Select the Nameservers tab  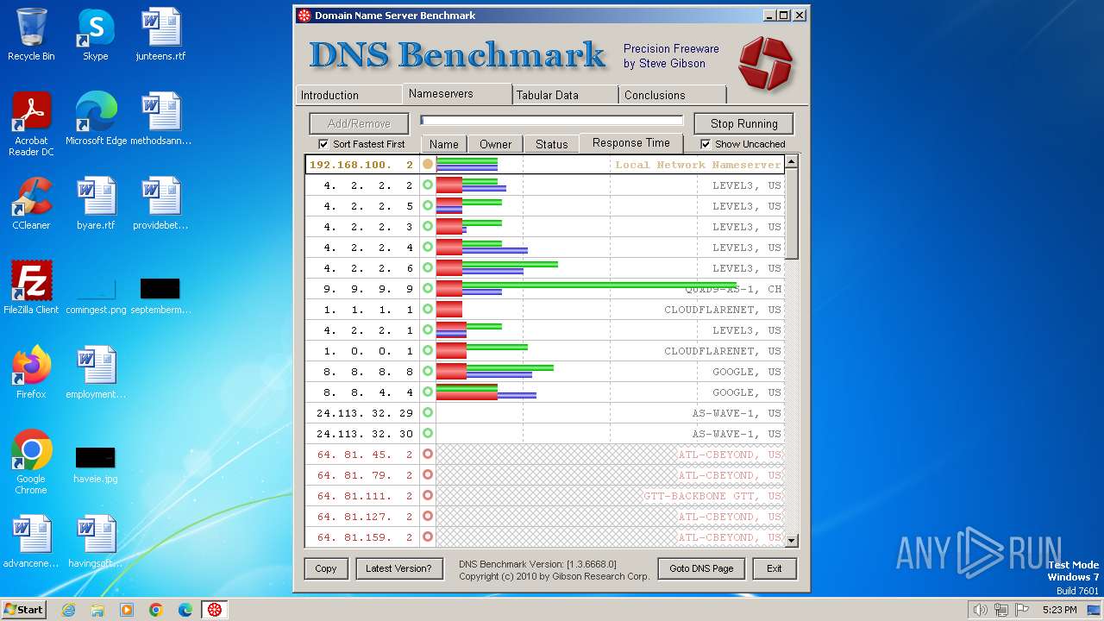457,93
